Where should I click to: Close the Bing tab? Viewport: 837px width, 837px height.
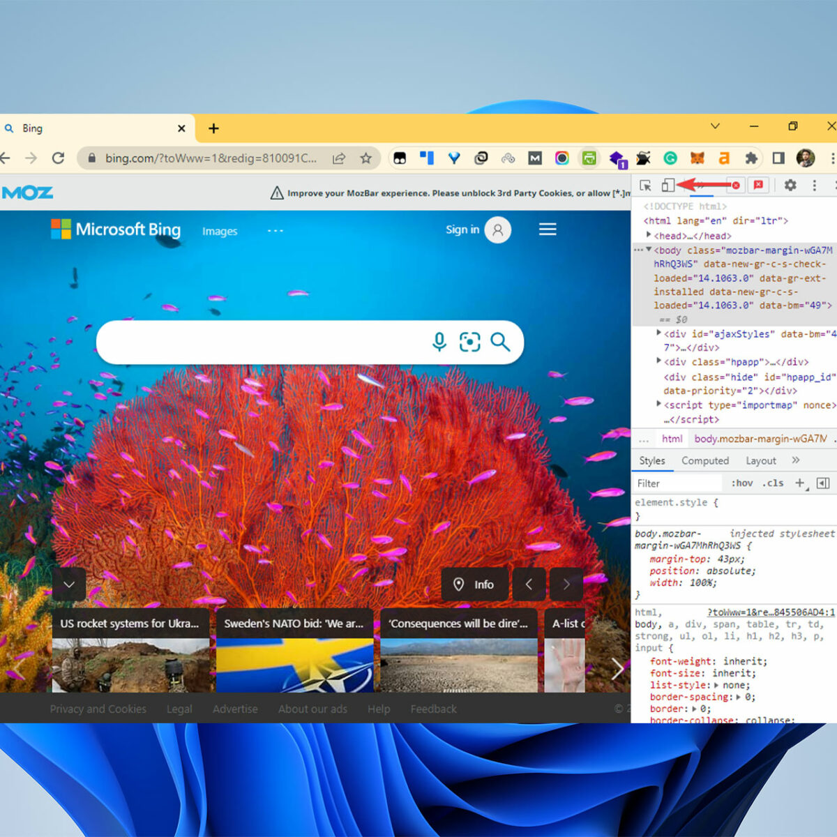[181, 128]
